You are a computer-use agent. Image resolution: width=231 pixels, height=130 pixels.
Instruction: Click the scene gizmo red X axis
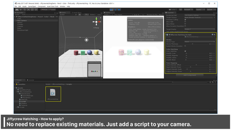click(x=99, y=22)
